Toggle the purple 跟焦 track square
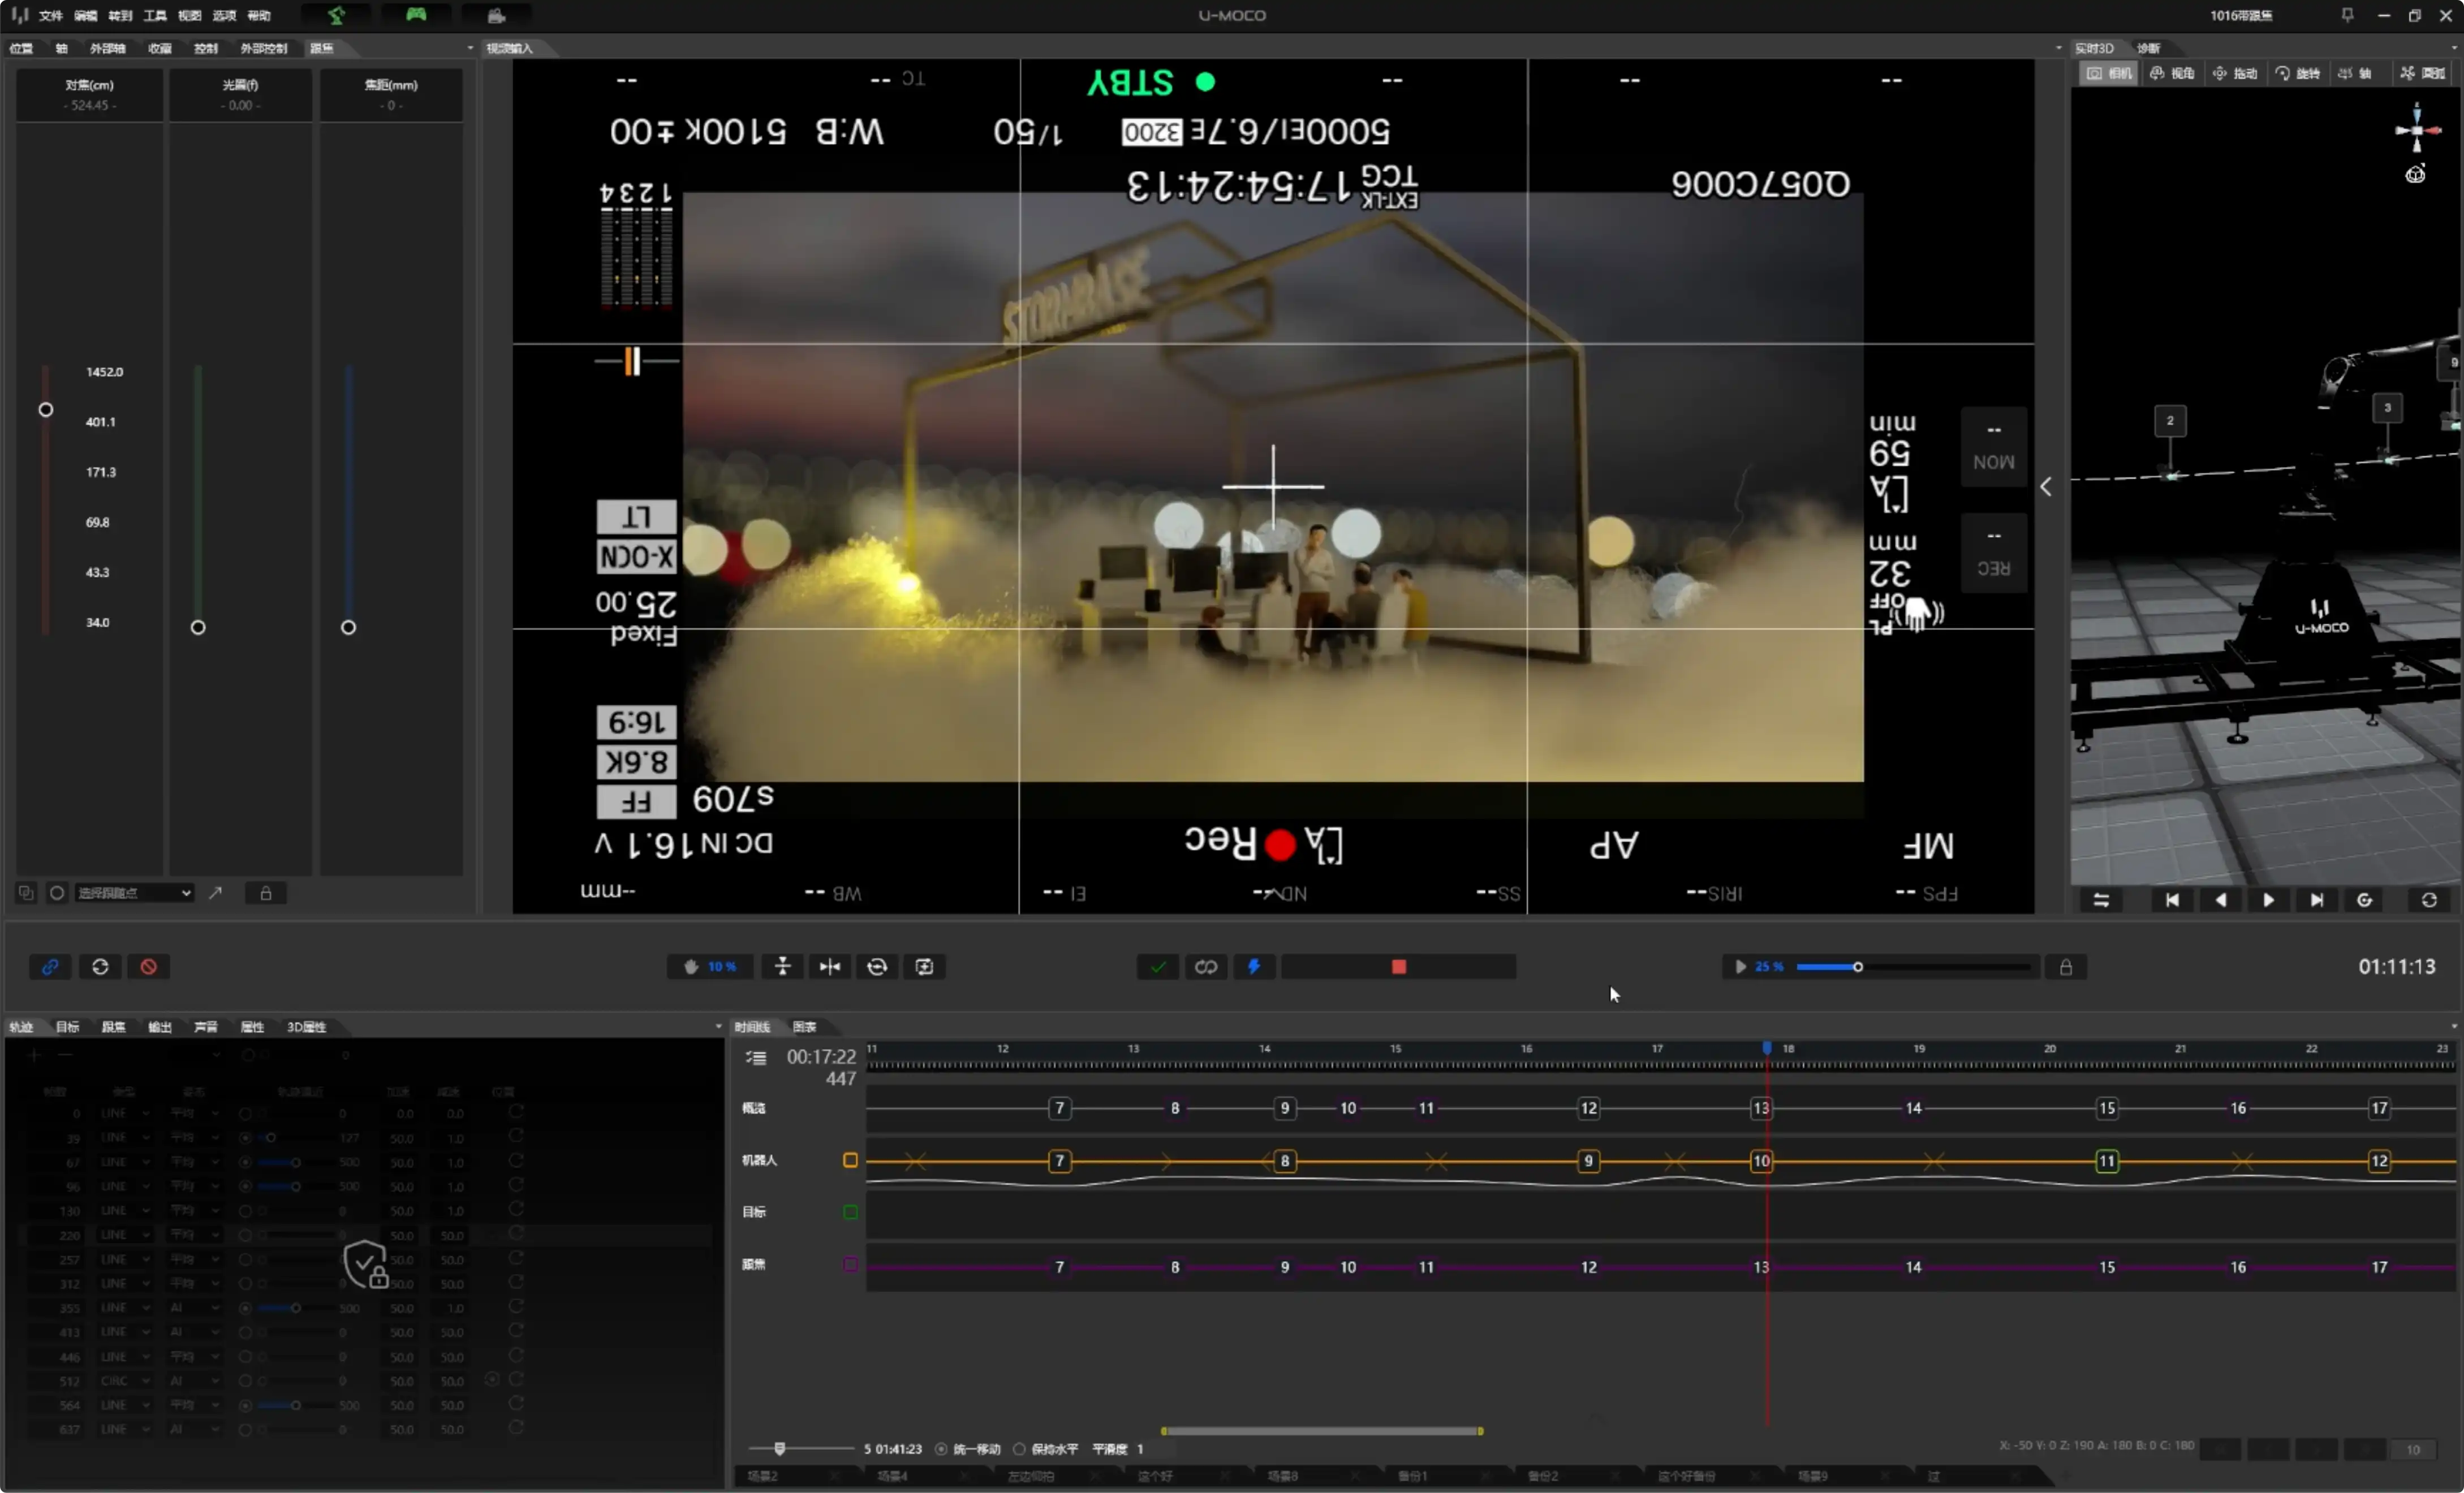Screen dimensions: 2464x1493 850,1265
